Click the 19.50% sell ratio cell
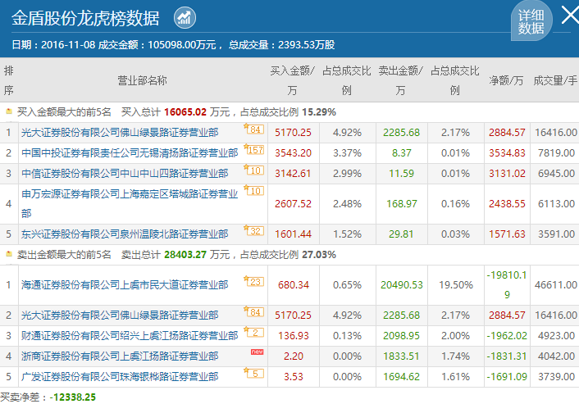Image resolution: width=579 pixels, height=404 pixels. 456,285
